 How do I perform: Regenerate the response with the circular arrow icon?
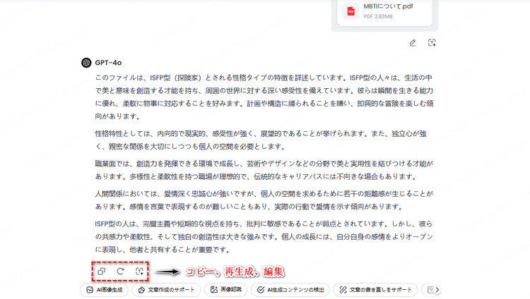click(120, 271)
